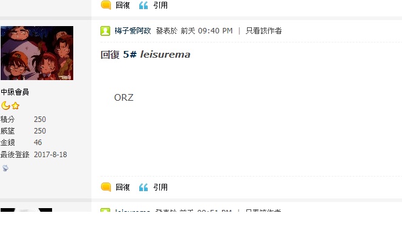Click the top blue quote marks icon
Image resolution: width=402 pixels, height=233 pixels.
[143, 5]
